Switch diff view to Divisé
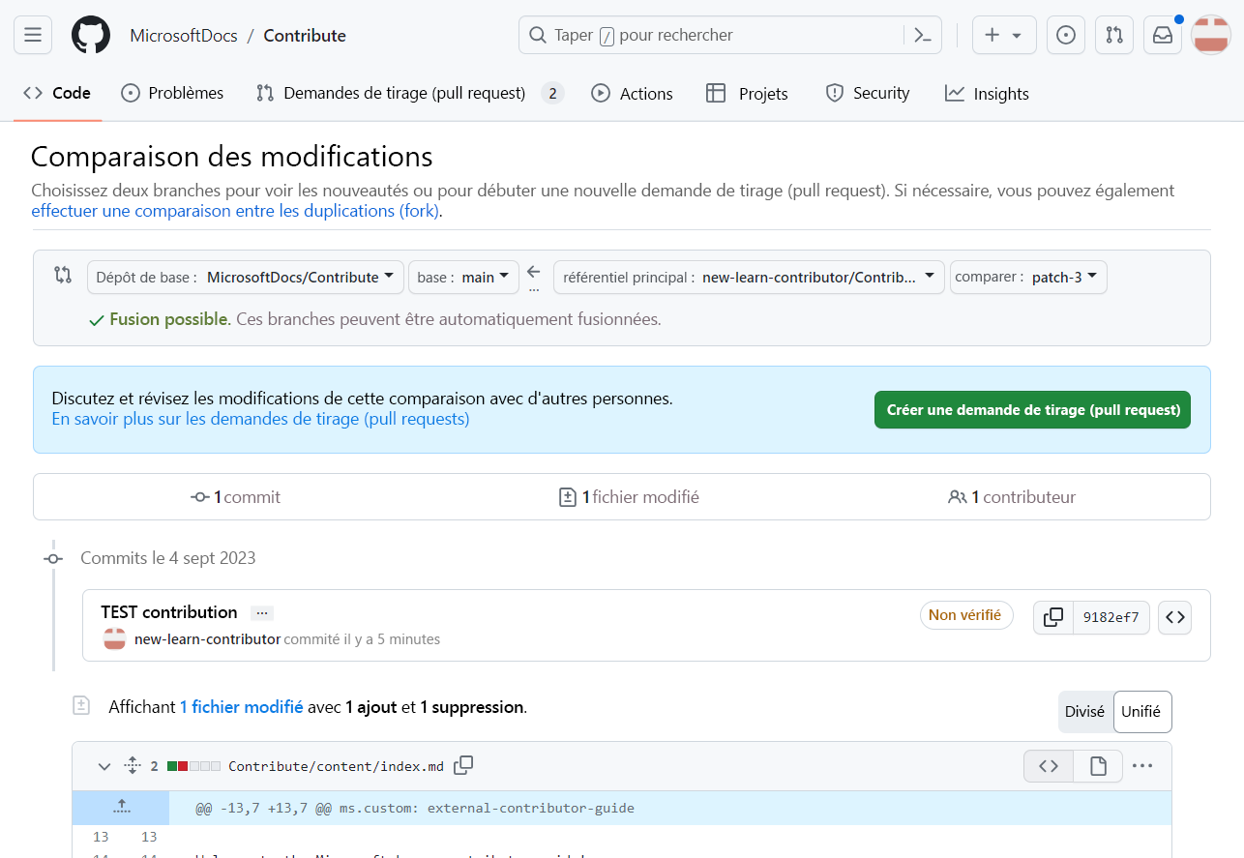The width and height of the screenshot is (1244, 858). click(x=1085, y=711)
